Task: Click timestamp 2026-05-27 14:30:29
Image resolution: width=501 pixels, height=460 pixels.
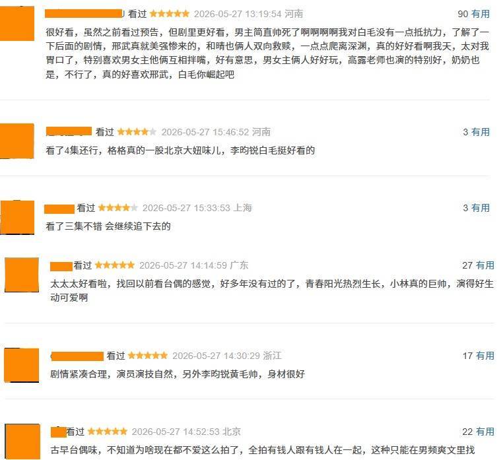Action: click(x=216, y=356)
